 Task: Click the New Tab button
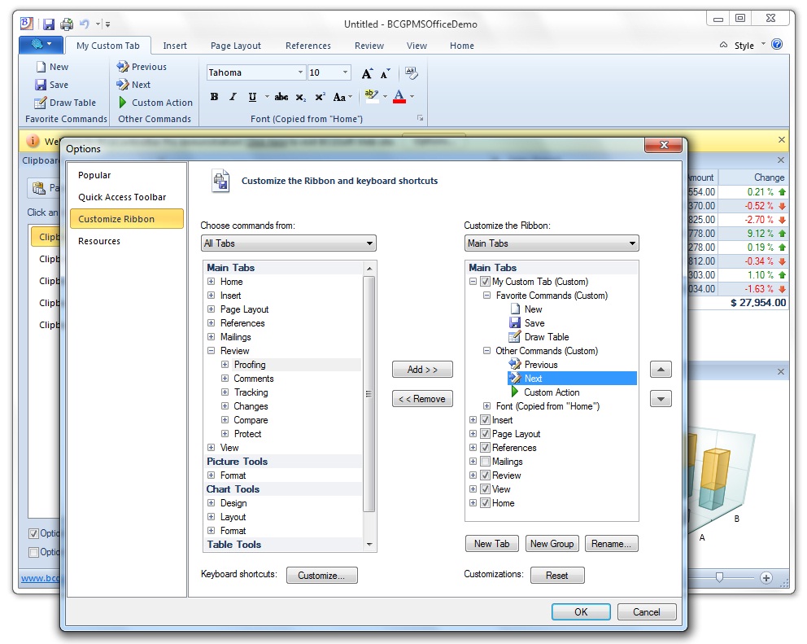[x=491, y=543]
